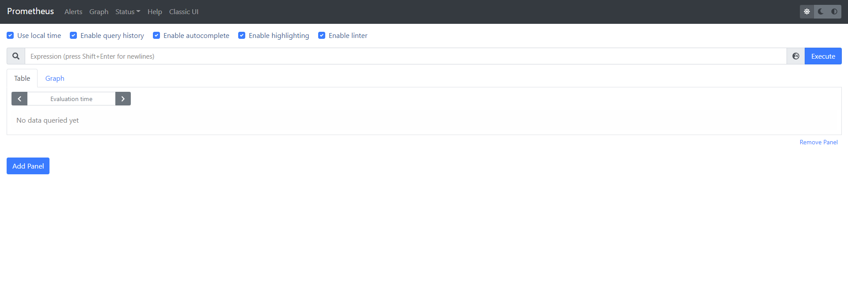Switch to the light theme sun icon
Image resolution: width=848 pixels, height=293 pixels.
tap(806, 11)
